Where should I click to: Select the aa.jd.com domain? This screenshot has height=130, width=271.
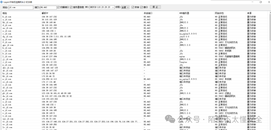pyautogui.click(x=7, y=28)
